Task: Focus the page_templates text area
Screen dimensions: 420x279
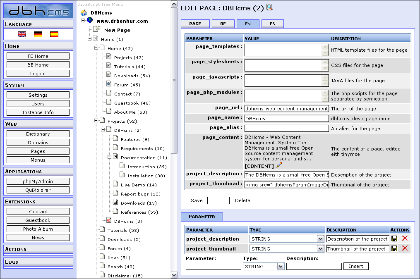Action: (287, 50)
